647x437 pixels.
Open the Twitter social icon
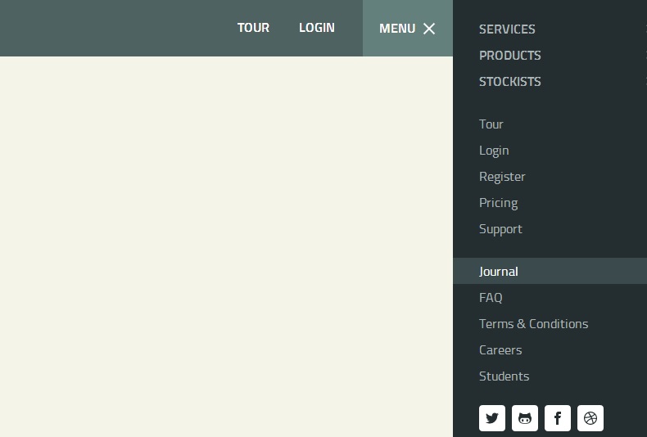point(492,418)
